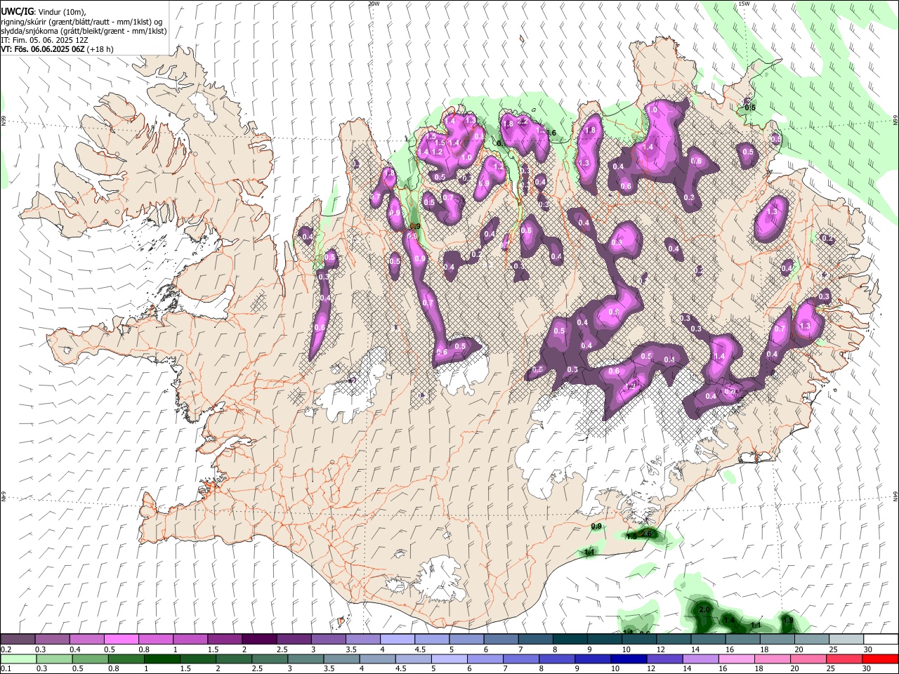Click the light grey snow swatch labeled 25
899x674 pixels.
tap(846, 640)
